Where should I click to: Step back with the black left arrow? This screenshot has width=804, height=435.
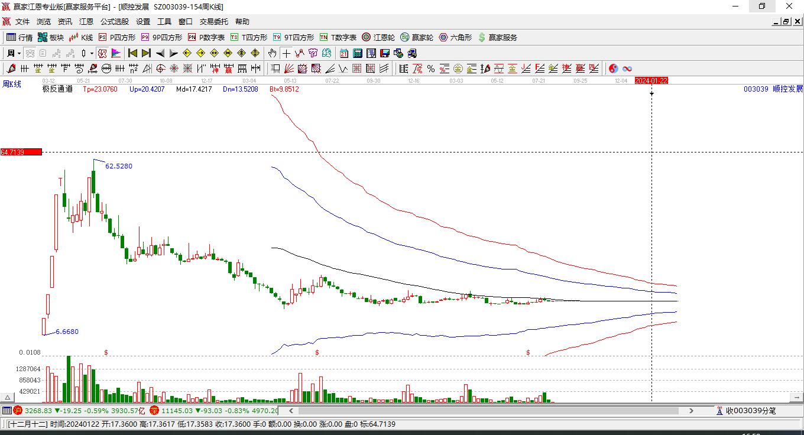click(x=160, y=53)
